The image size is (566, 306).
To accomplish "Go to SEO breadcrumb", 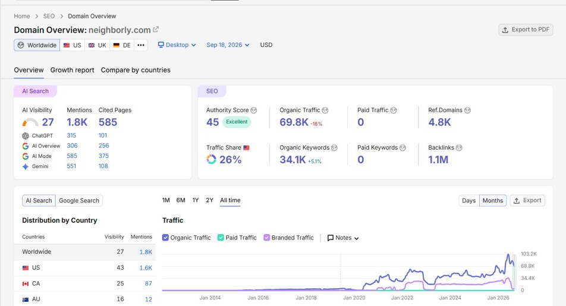I will (49, 16).
